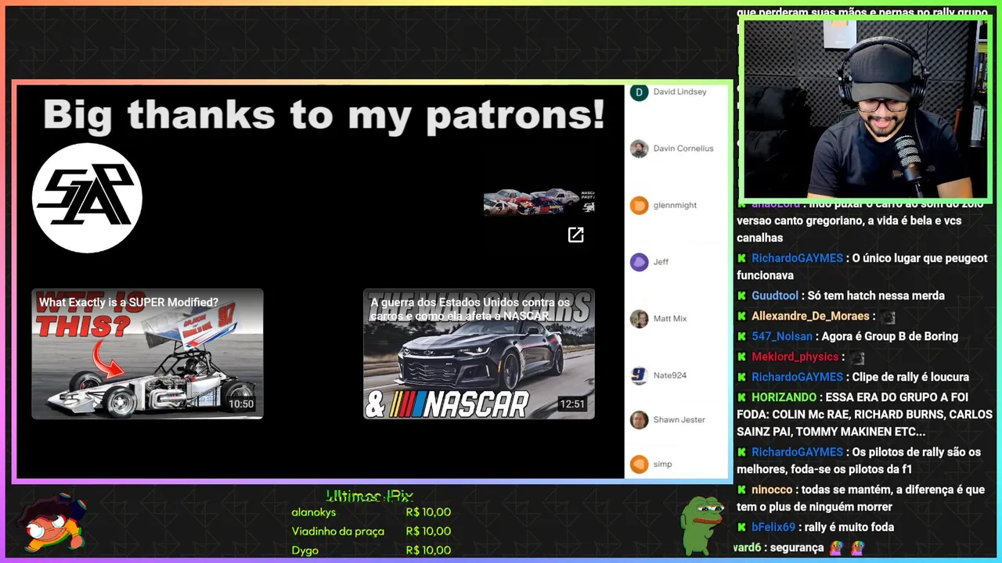Click chat username Allexandre_De_Moraes
Image resolution: width=1002 pixels, height=563 pixels.
tap(810, 316)
